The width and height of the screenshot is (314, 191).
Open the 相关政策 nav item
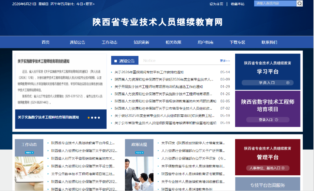click(174, 42)
